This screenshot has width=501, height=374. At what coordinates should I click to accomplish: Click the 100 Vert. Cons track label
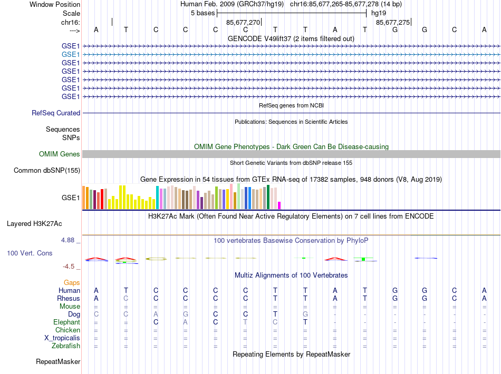pos(30,253)
